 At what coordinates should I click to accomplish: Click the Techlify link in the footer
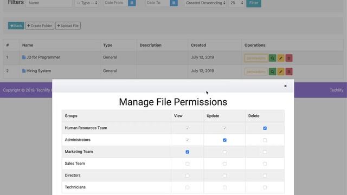pos(336,90)
